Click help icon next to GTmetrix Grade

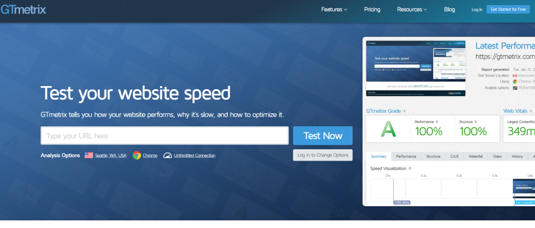[x=404, y=111]
